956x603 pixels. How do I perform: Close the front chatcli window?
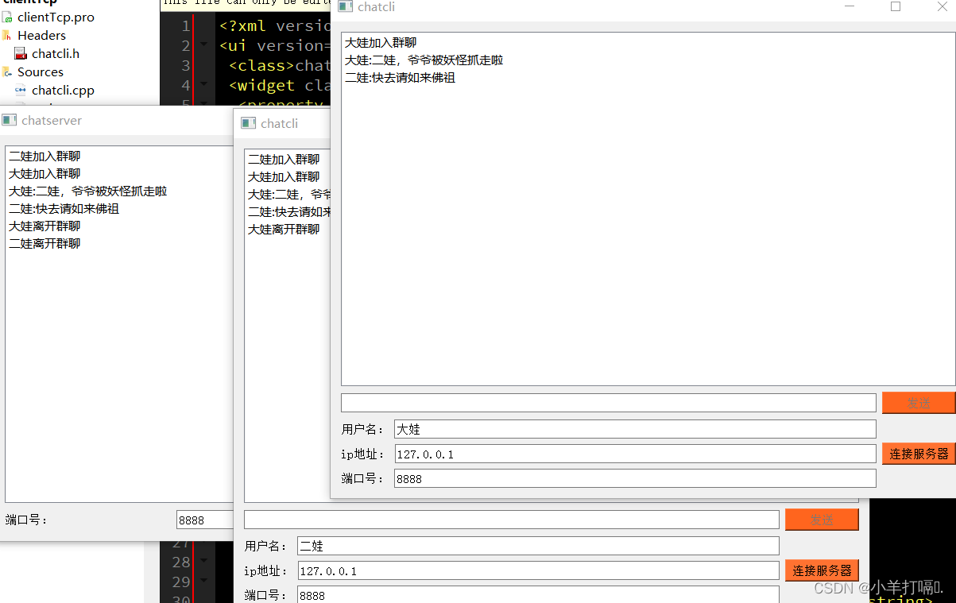tap(941, 6)
